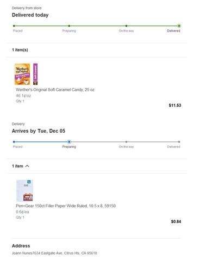
Task: Select gray On the way dot
Action: click(126, 142)
